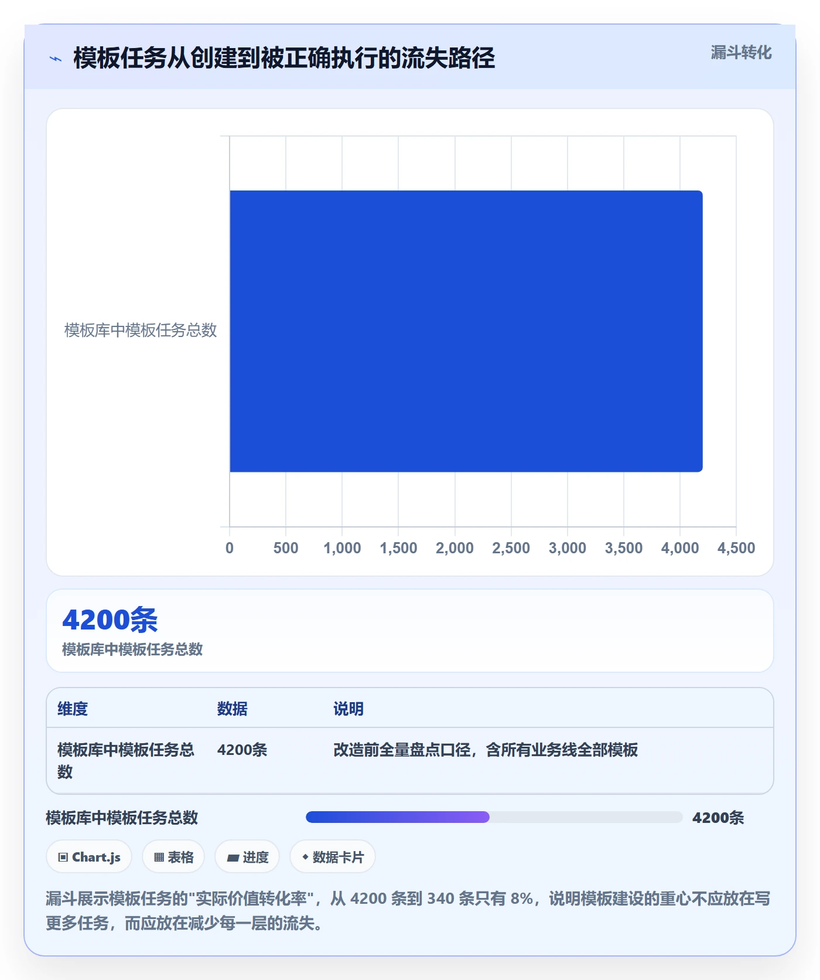This screenshot has height=980, width=820.
Task: Click the 表格 tag chip
Action: coord(173,857)
